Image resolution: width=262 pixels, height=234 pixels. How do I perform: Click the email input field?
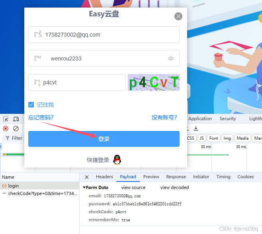coord(104,35)
